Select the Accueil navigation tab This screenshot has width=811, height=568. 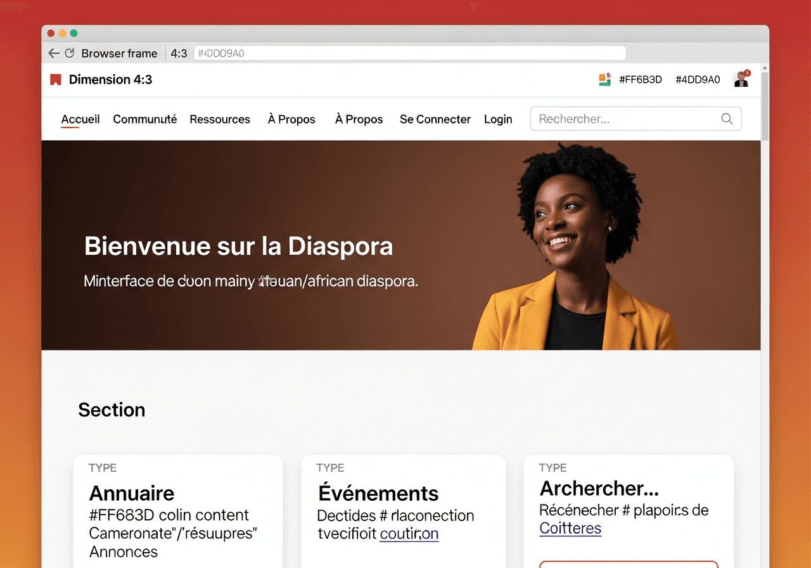click(80, 119)
